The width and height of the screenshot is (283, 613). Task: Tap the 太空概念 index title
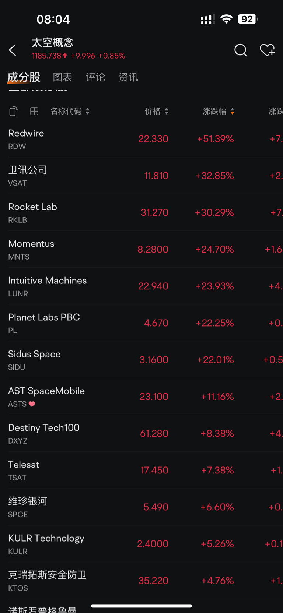53,43
